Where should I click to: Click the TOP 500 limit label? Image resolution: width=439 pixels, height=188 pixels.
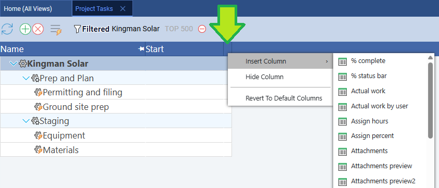pos(179,29)
